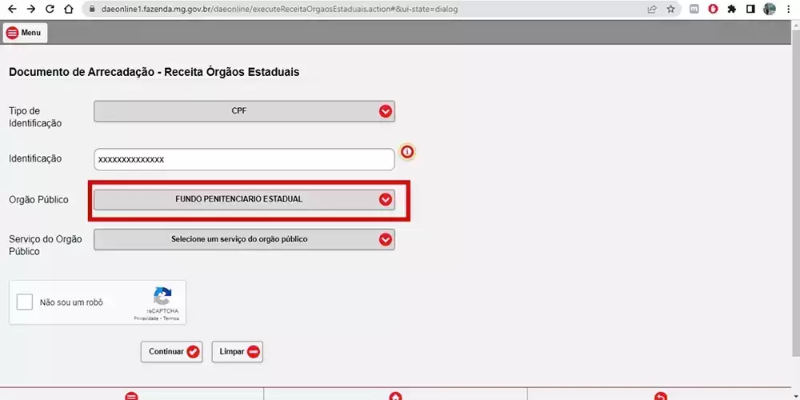The width and height of the screenshot is (800, 400).
Task: Click the red ad-blocker hand extension icon
Action: pyautogui.click(x=713, y=10)
